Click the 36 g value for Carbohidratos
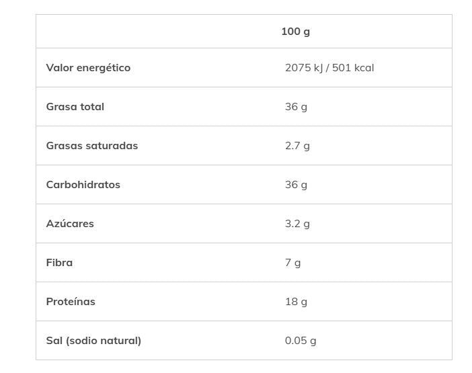The width and height of the screenshot is (472, 373). (296, 185)
